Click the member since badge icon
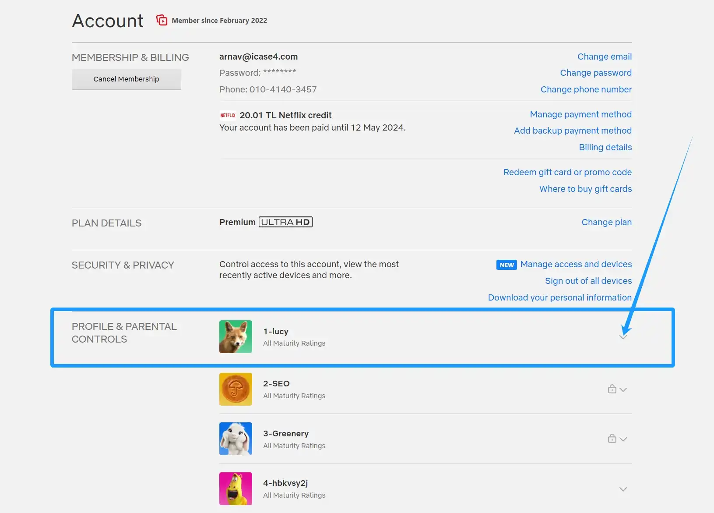714x513 pixels. (x=162, y=20)
